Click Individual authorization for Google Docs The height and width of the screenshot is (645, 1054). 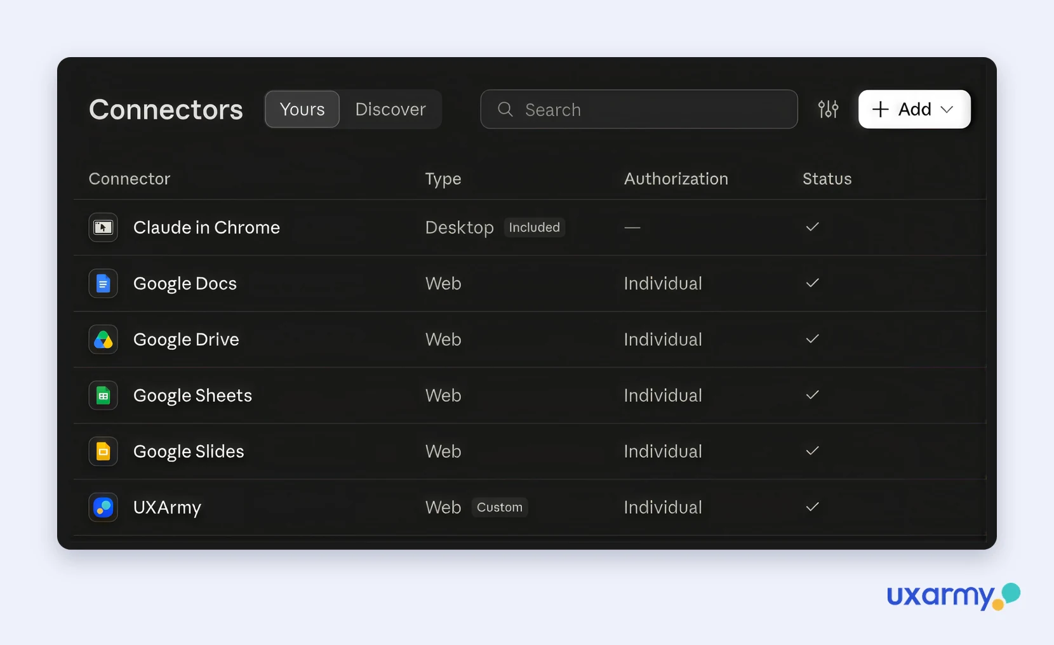click(x=663, y=283)
